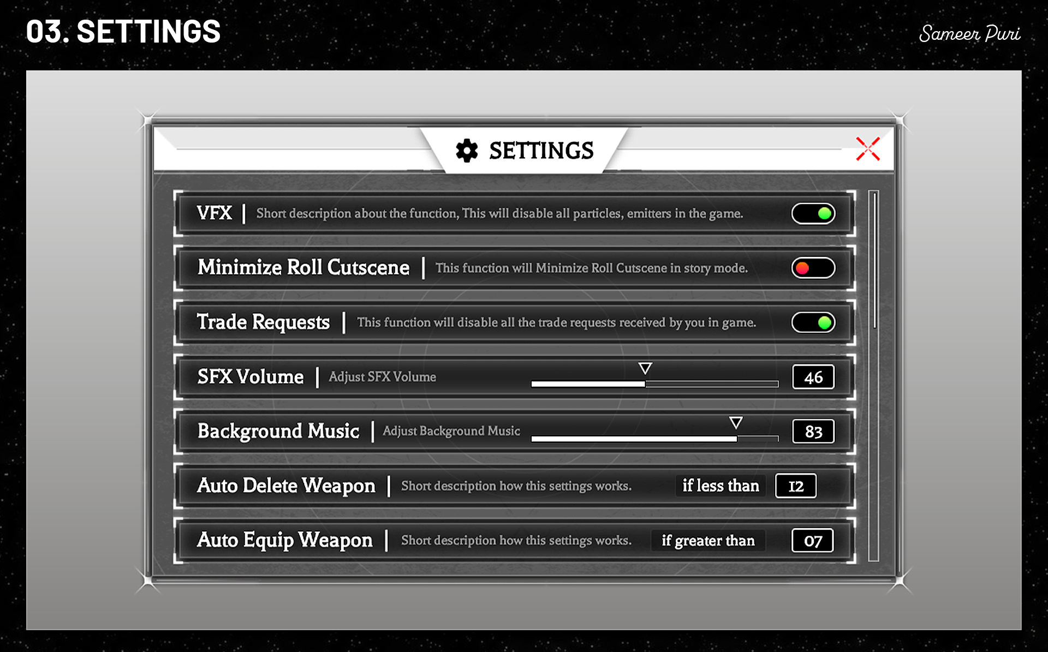Enable the Minimize Roll Cutscene toggle
Screen dimensions: 1048x652
(813, 268)
